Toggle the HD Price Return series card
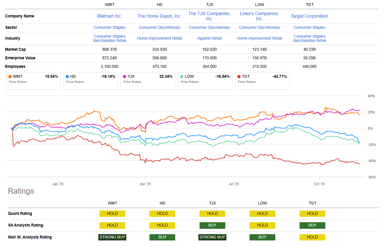 (x=91, y=81)
